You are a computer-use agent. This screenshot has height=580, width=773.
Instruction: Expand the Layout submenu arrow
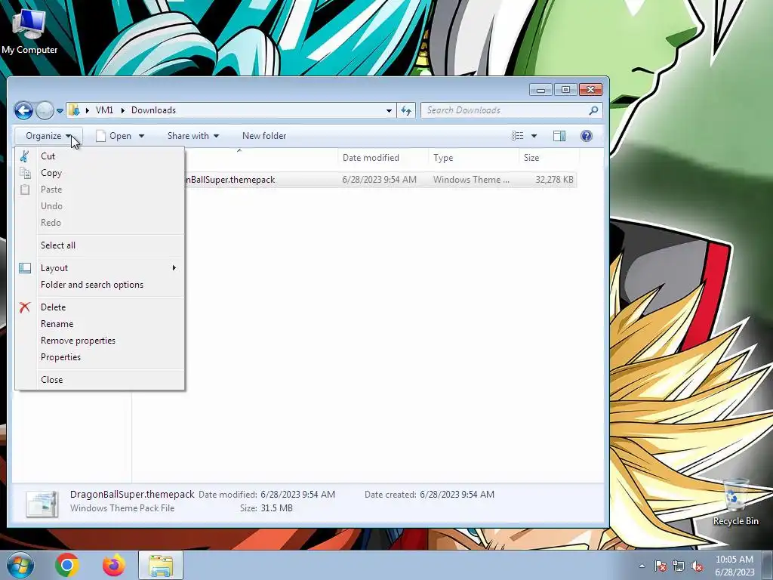(174, 268)
